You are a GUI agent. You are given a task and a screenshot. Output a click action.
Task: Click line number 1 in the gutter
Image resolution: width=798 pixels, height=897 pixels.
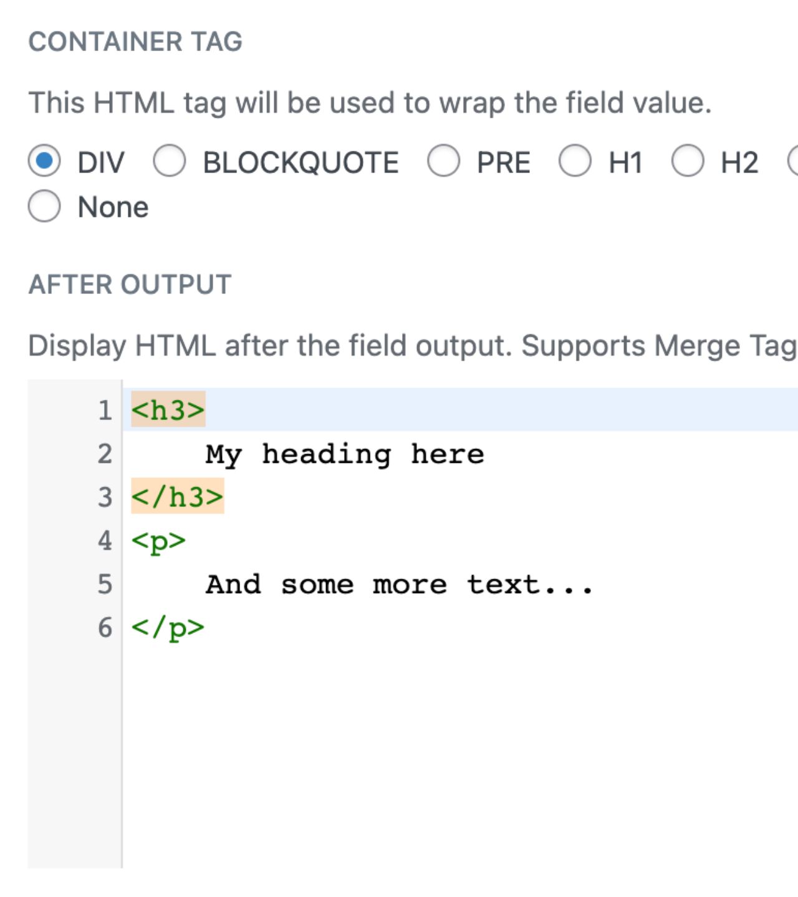[x=105, y=411]
